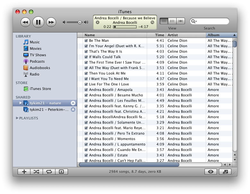Switch to grouped album view

pyautogui.click(x=172, y=21)
